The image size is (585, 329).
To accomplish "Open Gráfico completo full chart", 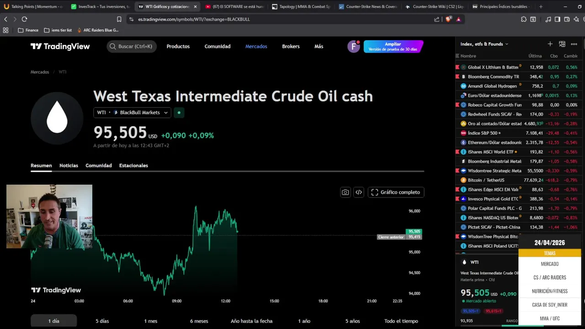I will [396, 192].
